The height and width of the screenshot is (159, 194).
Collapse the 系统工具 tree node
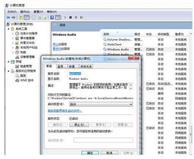coord(8,29)
